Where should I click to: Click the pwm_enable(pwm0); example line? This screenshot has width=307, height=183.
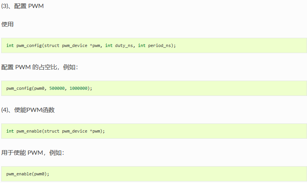[x=28, y=174]
